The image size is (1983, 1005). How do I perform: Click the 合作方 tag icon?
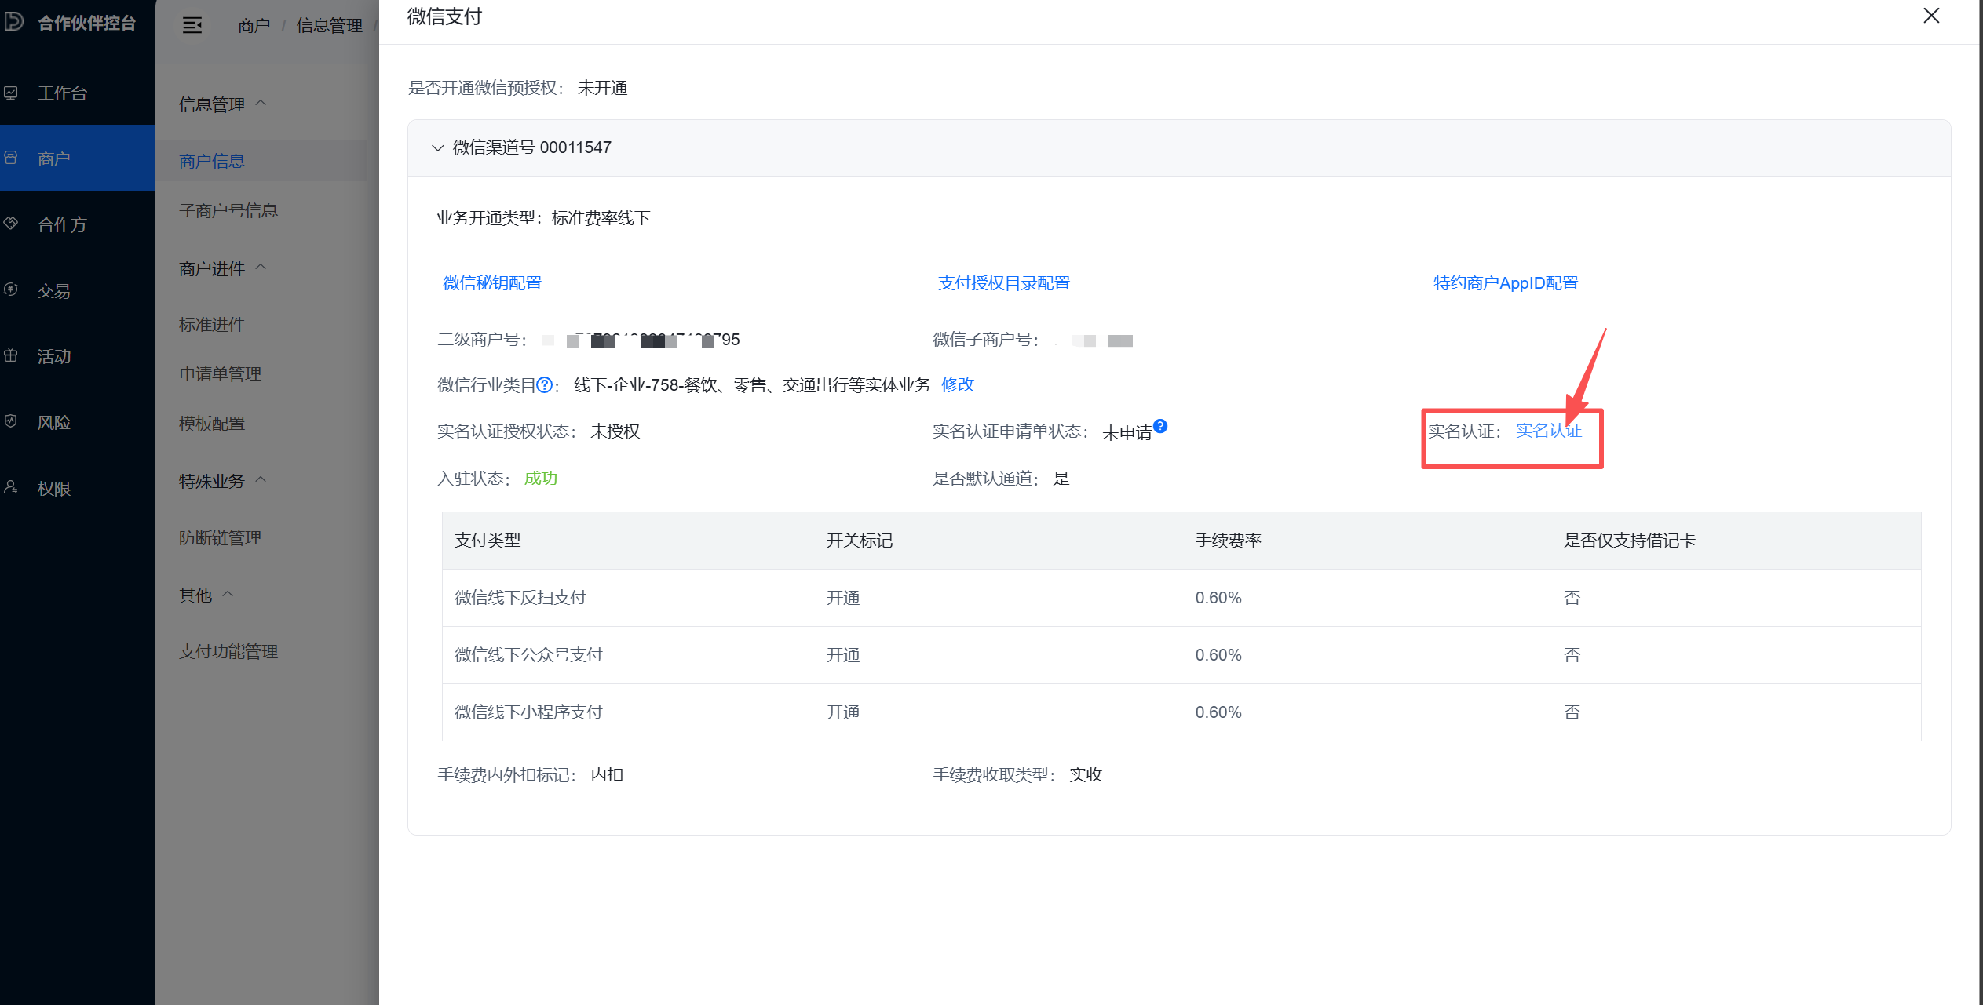[x=11, y=224]
